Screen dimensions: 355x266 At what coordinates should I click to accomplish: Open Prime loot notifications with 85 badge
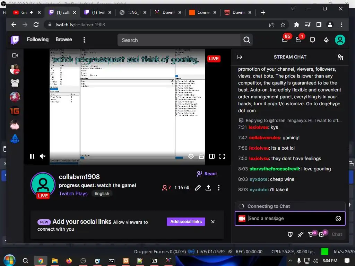285,40
